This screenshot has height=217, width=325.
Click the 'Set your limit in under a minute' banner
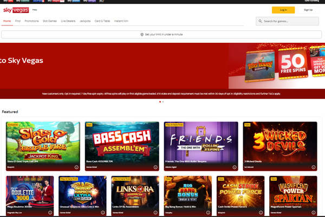[161, 35]
